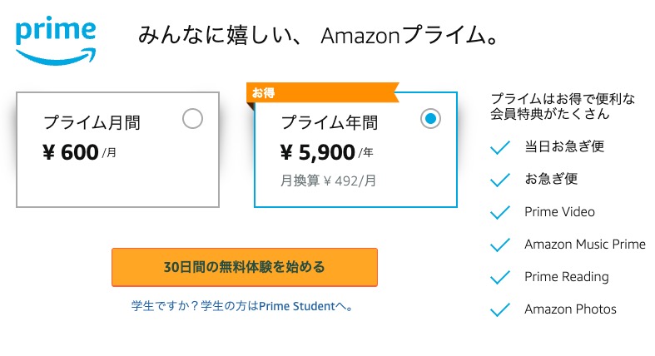Choose the ¥600 monthly plan card
This screenshot has width=655, height=356.
pyautogui.click(x=118, y=150)
